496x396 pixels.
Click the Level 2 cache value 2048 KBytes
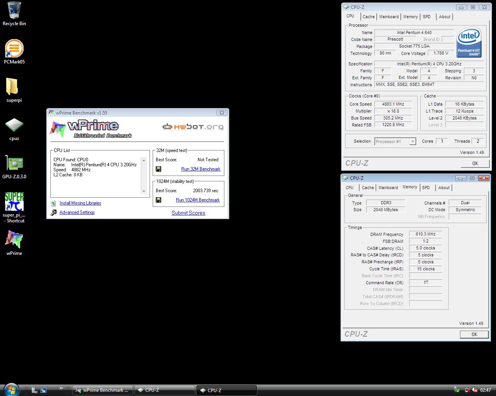click(464, 118)
